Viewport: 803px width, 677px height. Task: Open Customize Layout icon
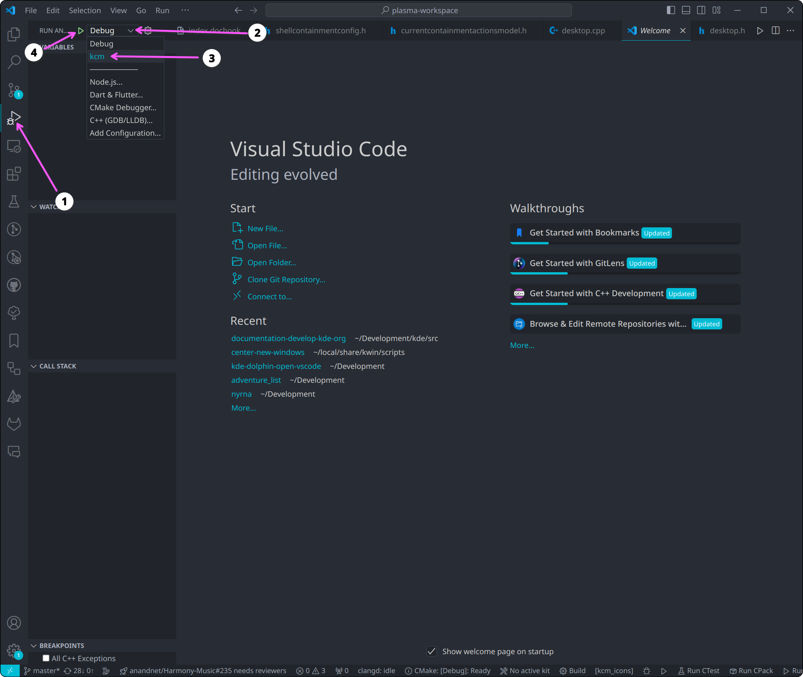click(x=716, y=10)
